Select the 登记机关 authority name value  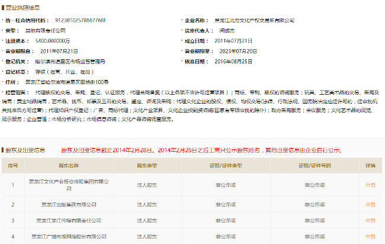pos(70,62)
